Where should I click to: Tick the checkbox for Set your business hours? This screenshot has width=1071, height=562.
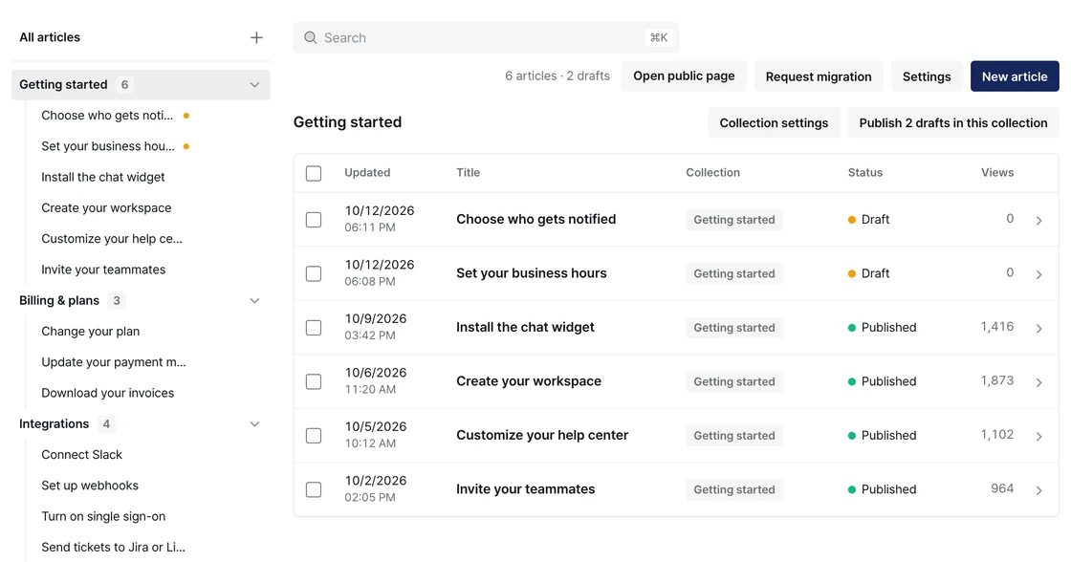pos(314,273)
